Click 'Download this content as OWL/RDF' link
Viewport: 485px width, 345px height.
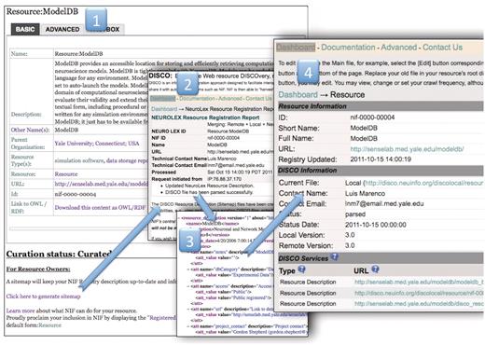pos(100,208)
